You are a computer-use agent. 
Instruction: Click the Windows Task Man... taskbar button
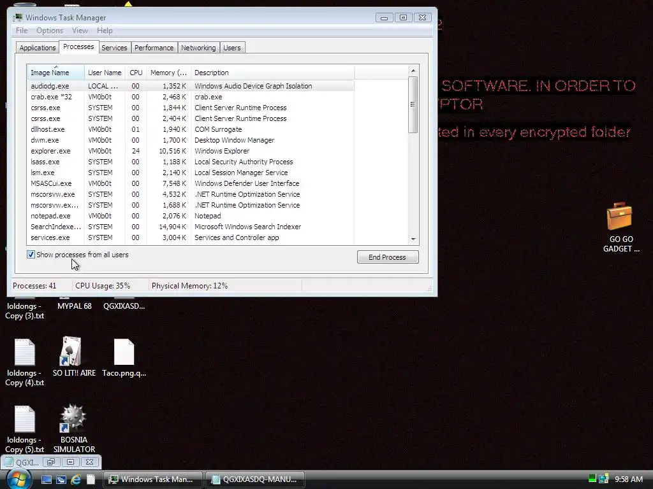click(152, 479)
